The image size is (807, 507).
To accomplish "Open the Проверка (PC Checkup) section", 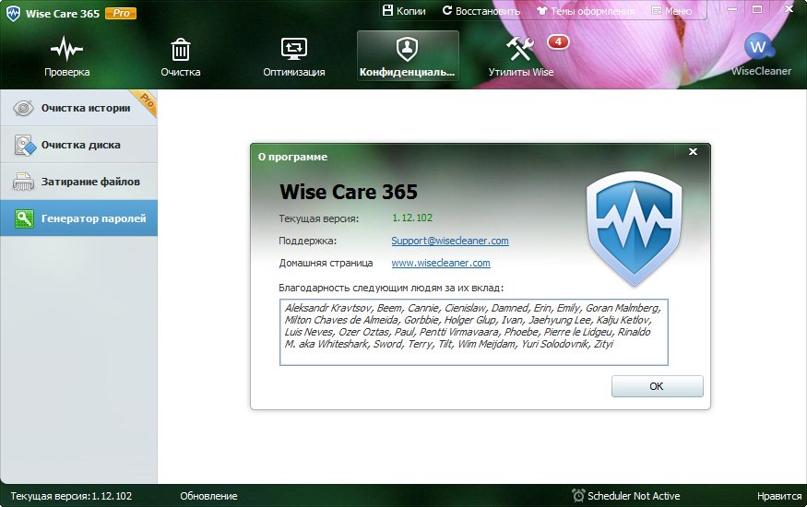I will point(66,56).
